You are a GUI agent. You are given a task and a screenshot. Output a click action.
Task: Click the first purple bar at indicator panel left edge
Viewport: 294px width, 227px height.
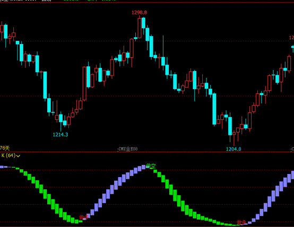click(x=2, y=167)
